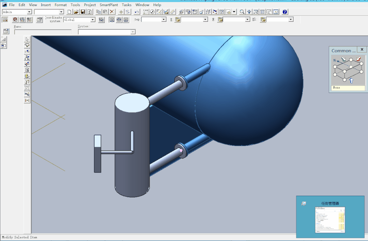
Task: Open Help with the blue question mark
Action: [x=285, y=12]
